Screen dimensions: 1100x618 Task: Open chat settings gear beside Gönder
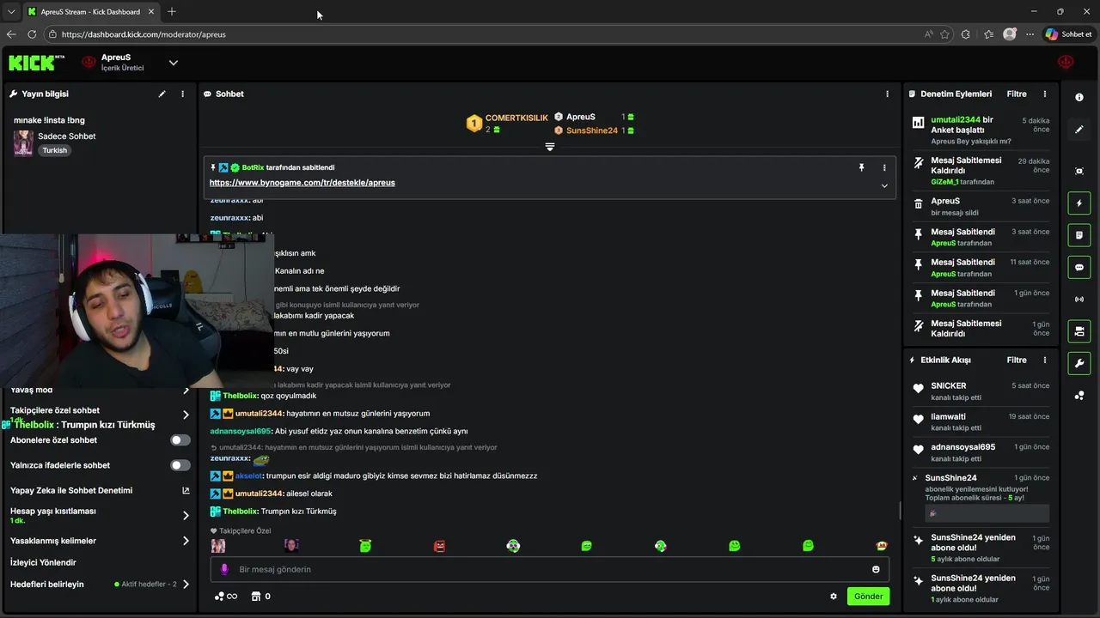click(833, 596)
